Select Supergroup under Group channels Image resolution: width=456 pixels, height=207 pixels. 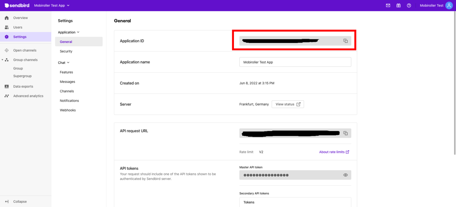(x=22, y=76)
